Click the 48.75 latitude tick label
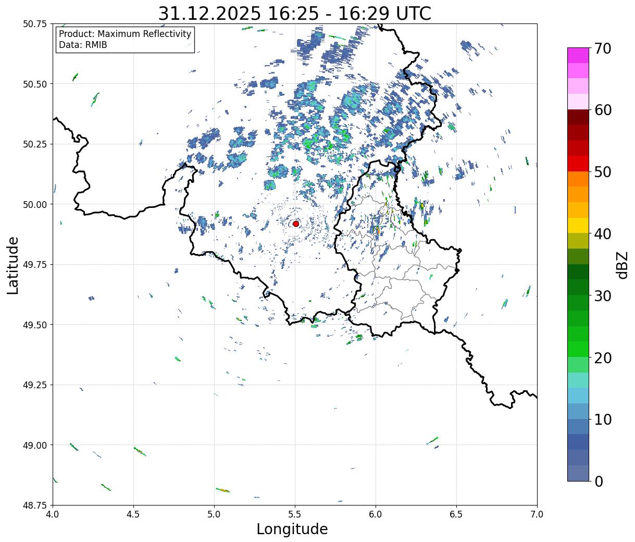635x542 pixels. coord(35,505)
